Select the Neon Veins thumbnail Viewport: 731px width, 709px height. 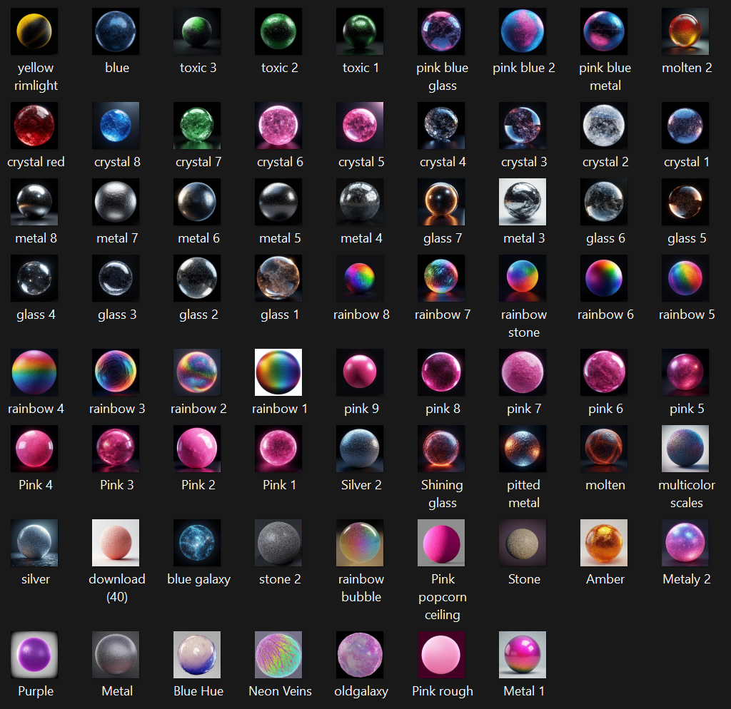coord(278,655)
